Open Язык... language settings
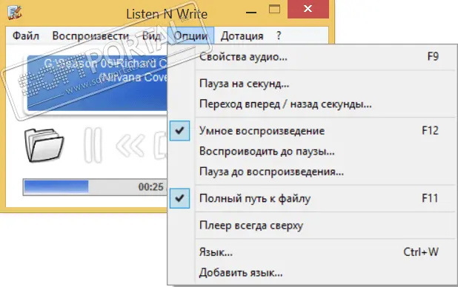The width and height of the screenshot is (458, 287). [312, 252]
